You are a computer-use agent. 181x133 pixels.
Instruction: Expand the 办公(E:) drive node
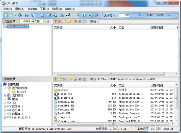[5, 110]
